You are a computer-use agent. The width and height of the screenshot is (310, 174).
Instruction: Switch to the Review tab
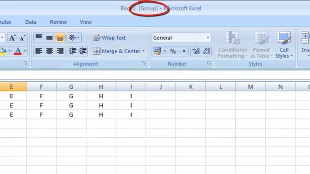(58, 22)
